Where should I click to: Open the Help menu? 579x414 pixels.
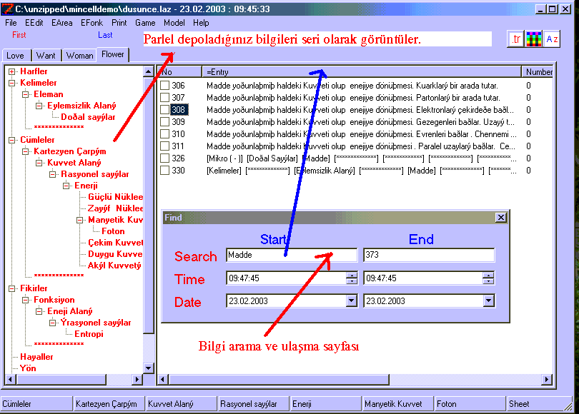tap(201, 23)
